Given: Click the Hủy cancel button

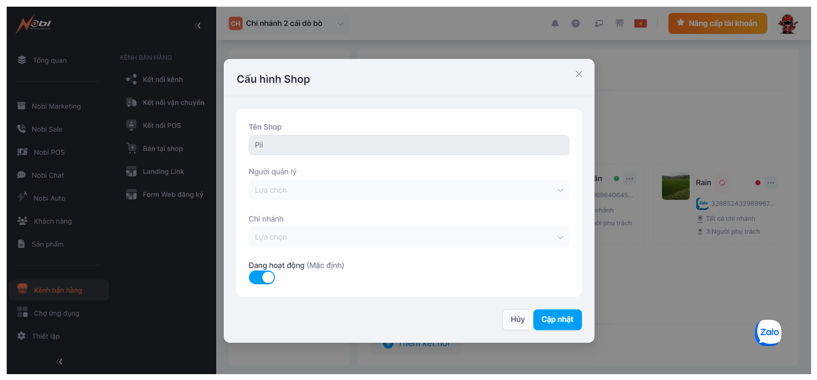Looking at the screenshot, I should click(517, 319).
